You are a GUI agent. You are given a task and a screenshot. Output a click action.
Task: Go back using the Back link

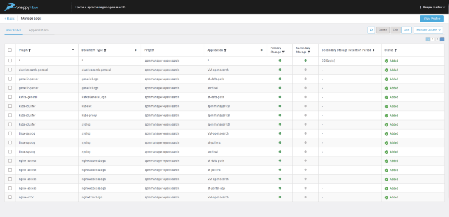[9, 19]
